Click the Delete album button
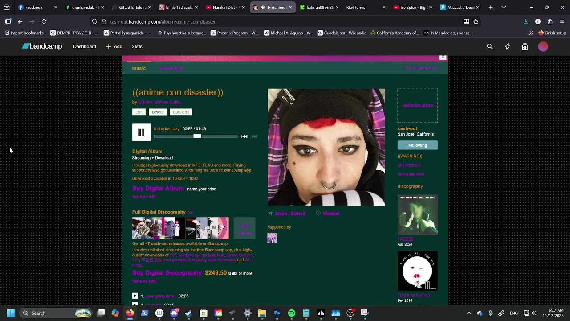This screenshot has height=321, width=570. click(x=158, y=112)
